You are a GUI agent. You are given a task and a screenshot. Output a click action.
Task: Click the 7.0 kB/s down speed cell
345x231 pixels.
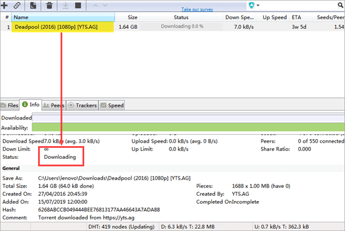[244, 27]
